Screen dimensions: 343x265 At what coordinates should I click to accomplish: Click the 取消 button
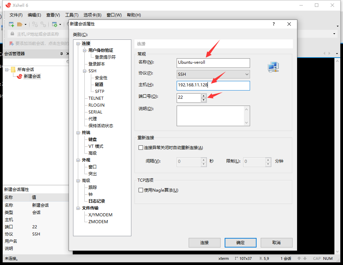coord(276,243)
